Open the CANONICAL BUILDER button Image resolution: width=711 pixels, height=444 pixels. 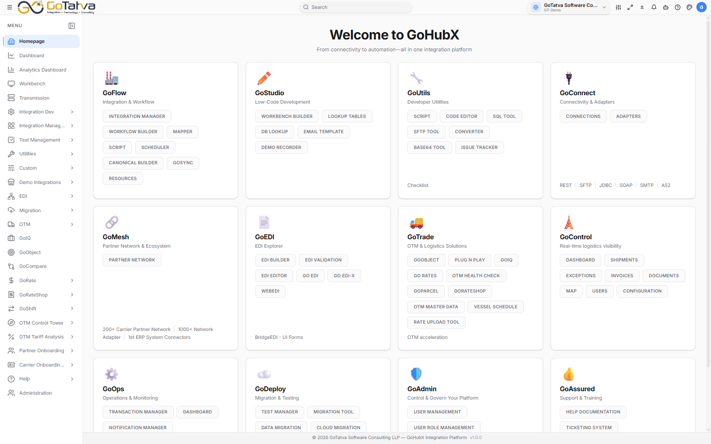click(133, 163)
